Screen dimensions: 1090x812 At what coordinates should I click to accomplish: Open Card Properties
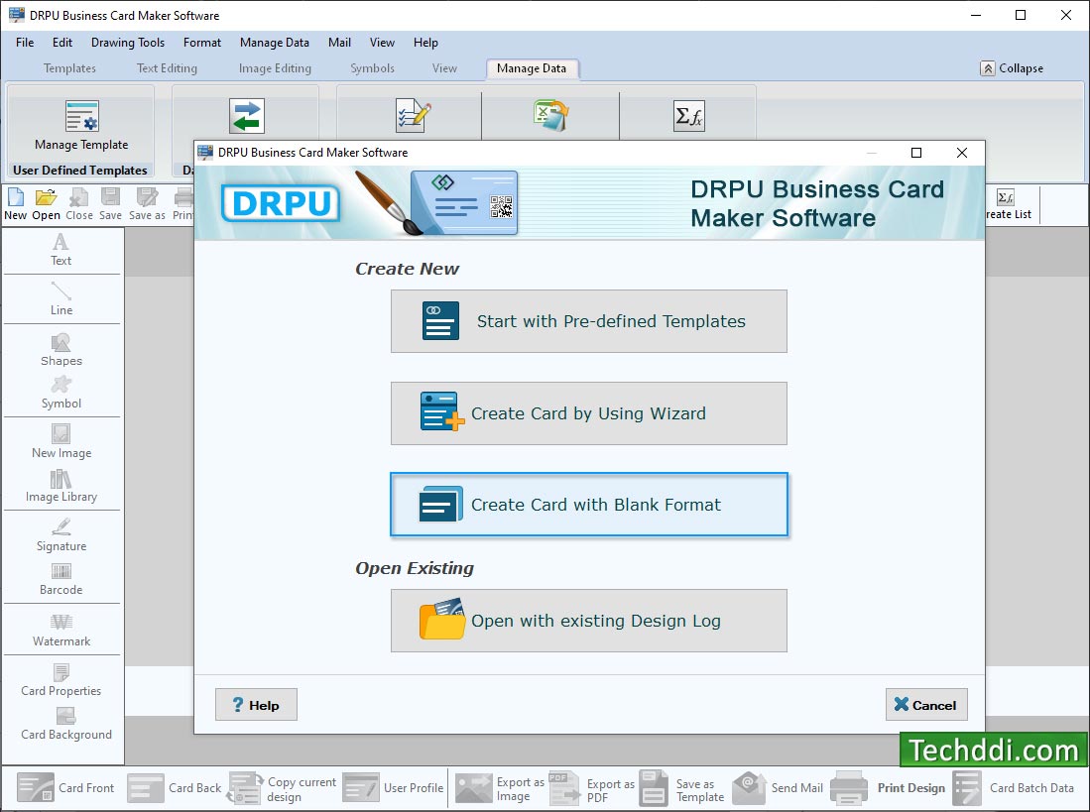click(61, 680)
